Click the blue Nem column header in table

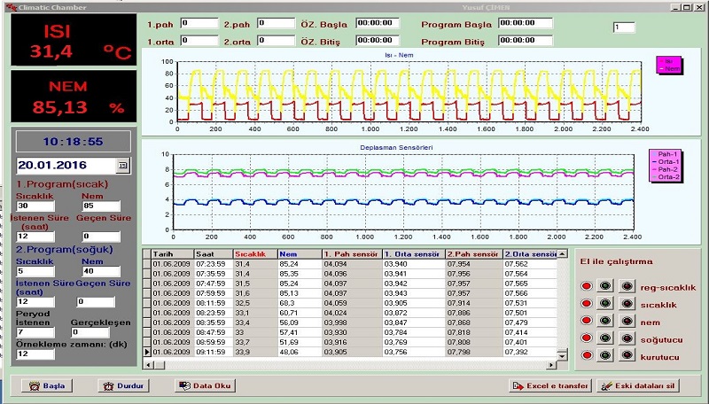coord(300,254)
